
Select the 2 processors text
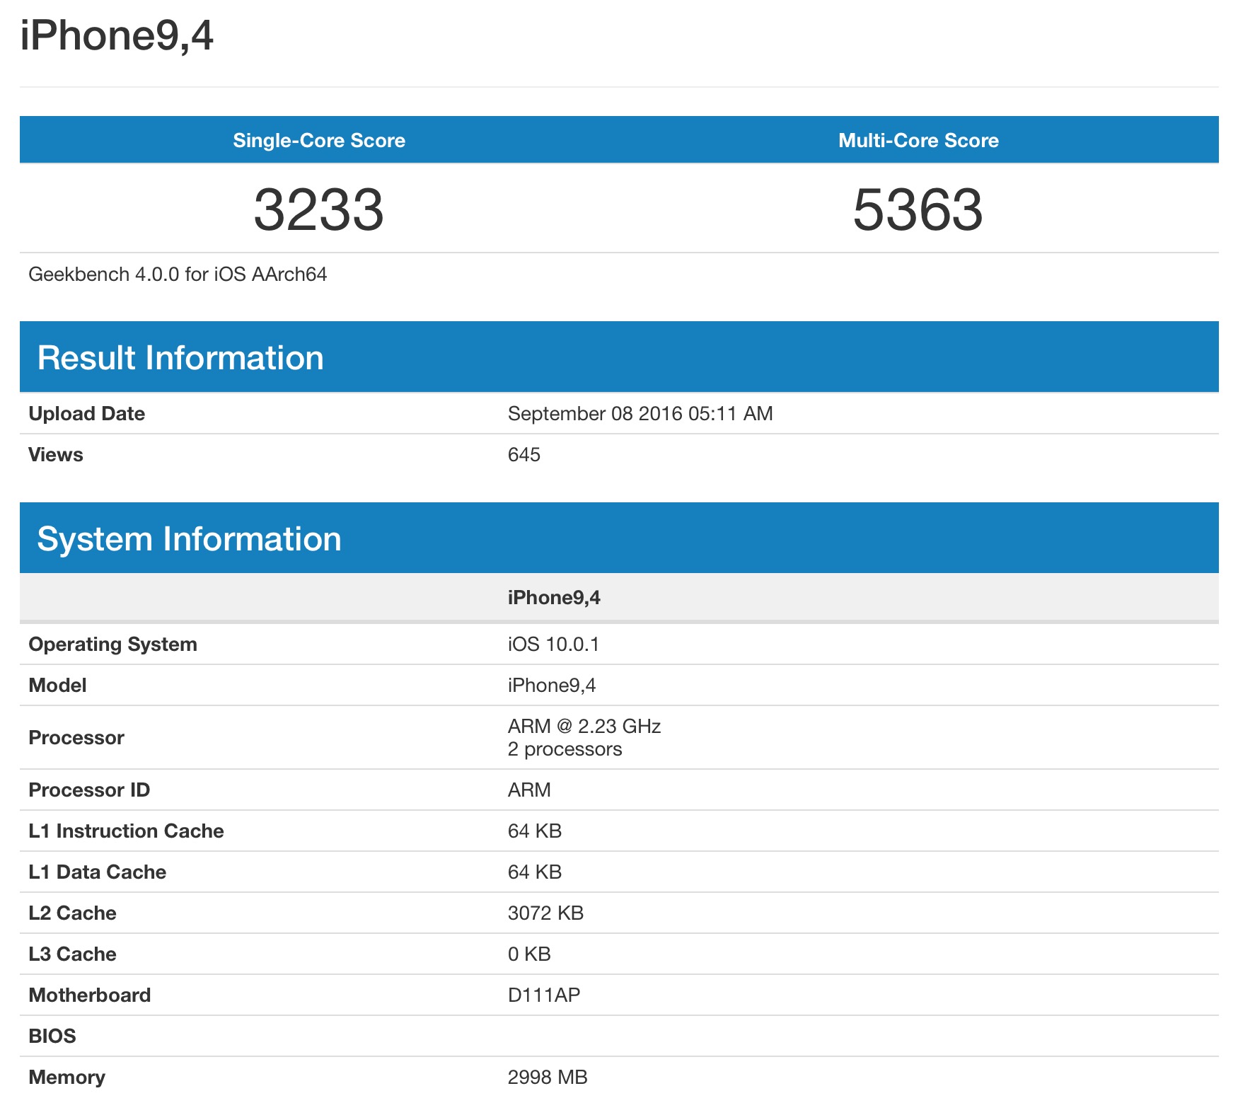click(565, 749)
